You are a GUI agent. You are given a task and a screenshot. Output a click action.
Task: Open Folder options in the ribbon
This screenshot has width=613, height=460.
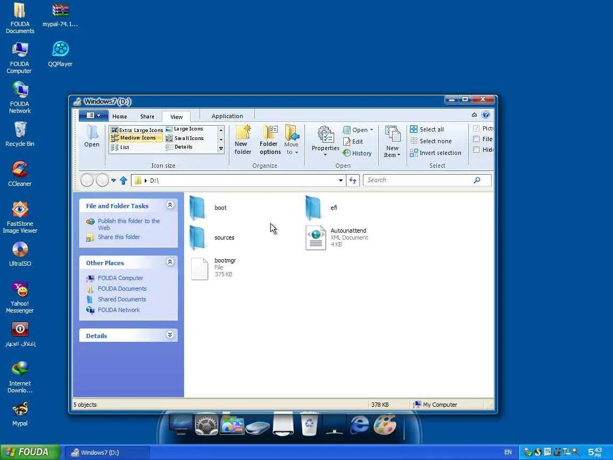point(270,140)
